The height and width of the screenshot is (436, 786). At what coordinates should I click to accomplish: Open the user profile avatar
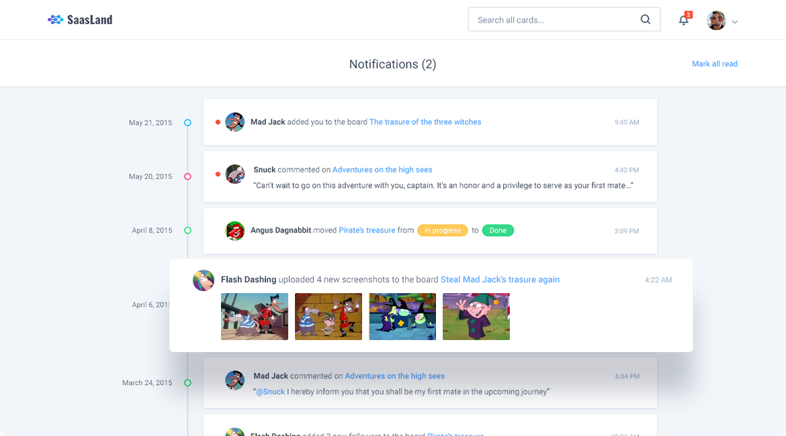716,21
